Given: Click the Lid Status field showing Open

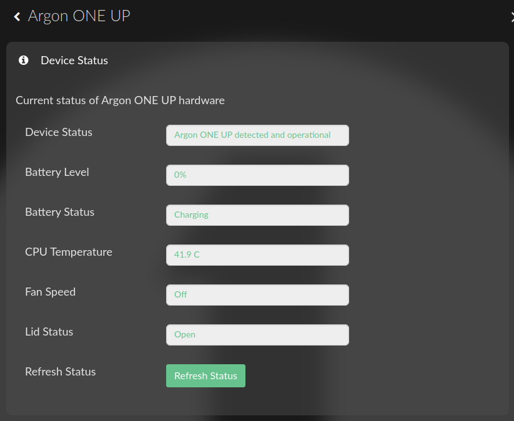Looking at the screenshot, I should pos(257,335).
